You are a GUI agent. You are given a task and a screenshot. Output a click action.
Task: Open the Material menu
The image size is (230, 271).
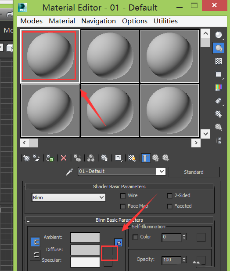[62, 21]
